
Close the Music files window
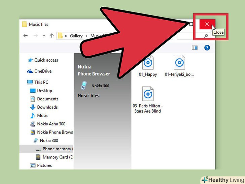point(207,24)
